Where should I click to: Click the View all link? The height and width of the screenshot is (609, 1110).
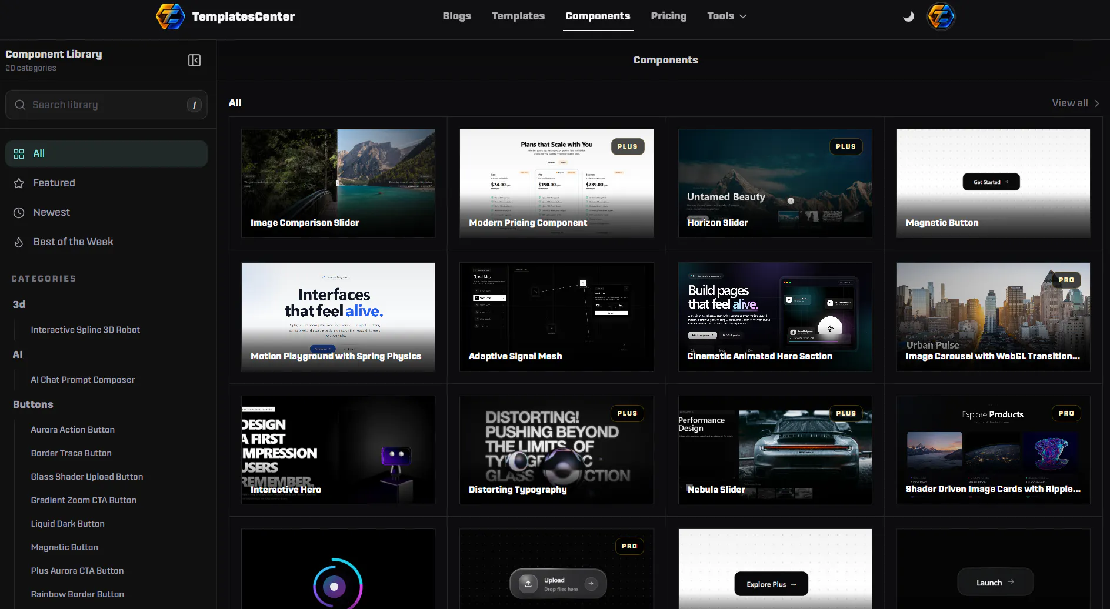pos(1076,103)
